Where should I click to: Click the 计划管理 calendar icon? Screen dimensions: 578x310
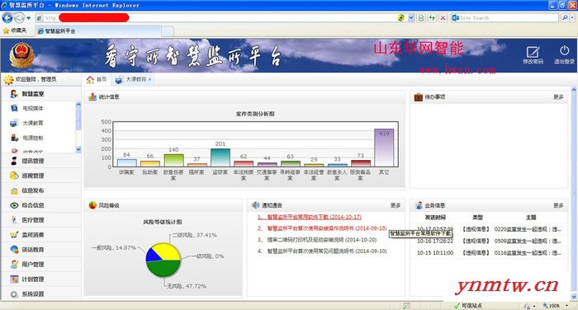pyautogui.click(x=14, y=279)
